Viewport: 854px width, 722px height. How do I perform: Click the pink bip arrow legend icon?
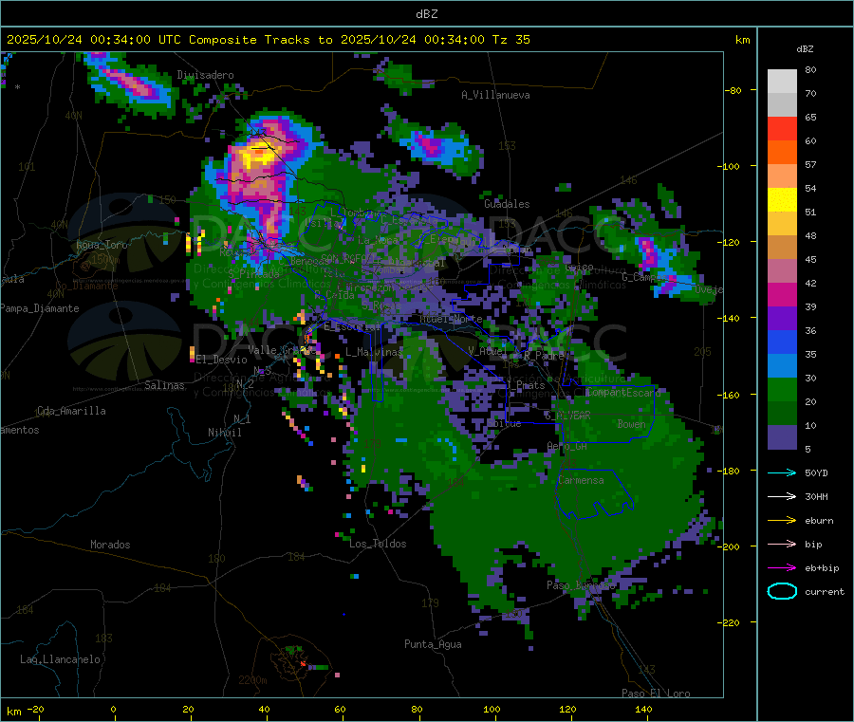(782, 544)
